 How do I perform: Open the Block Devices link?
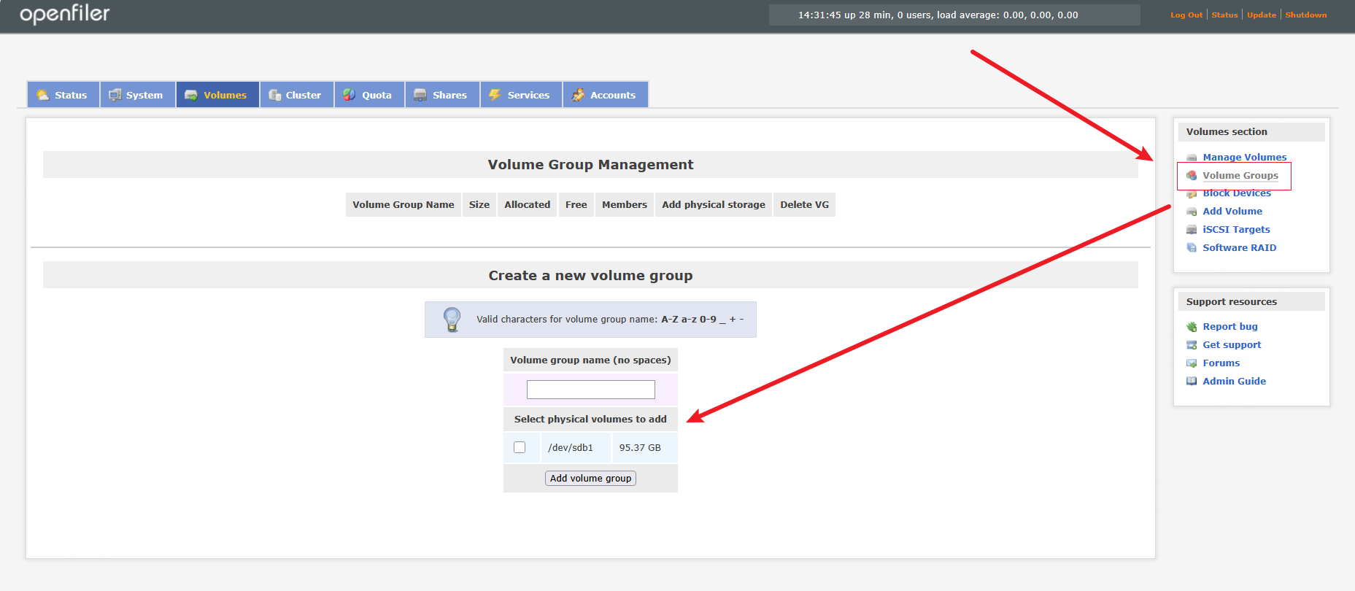point(1237,193)
